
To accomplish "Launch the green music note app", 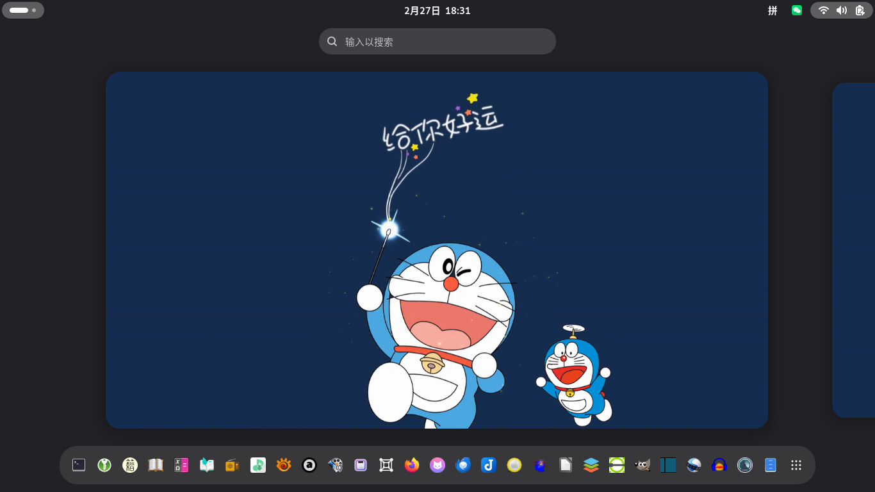I will click(x=258, y=465).
